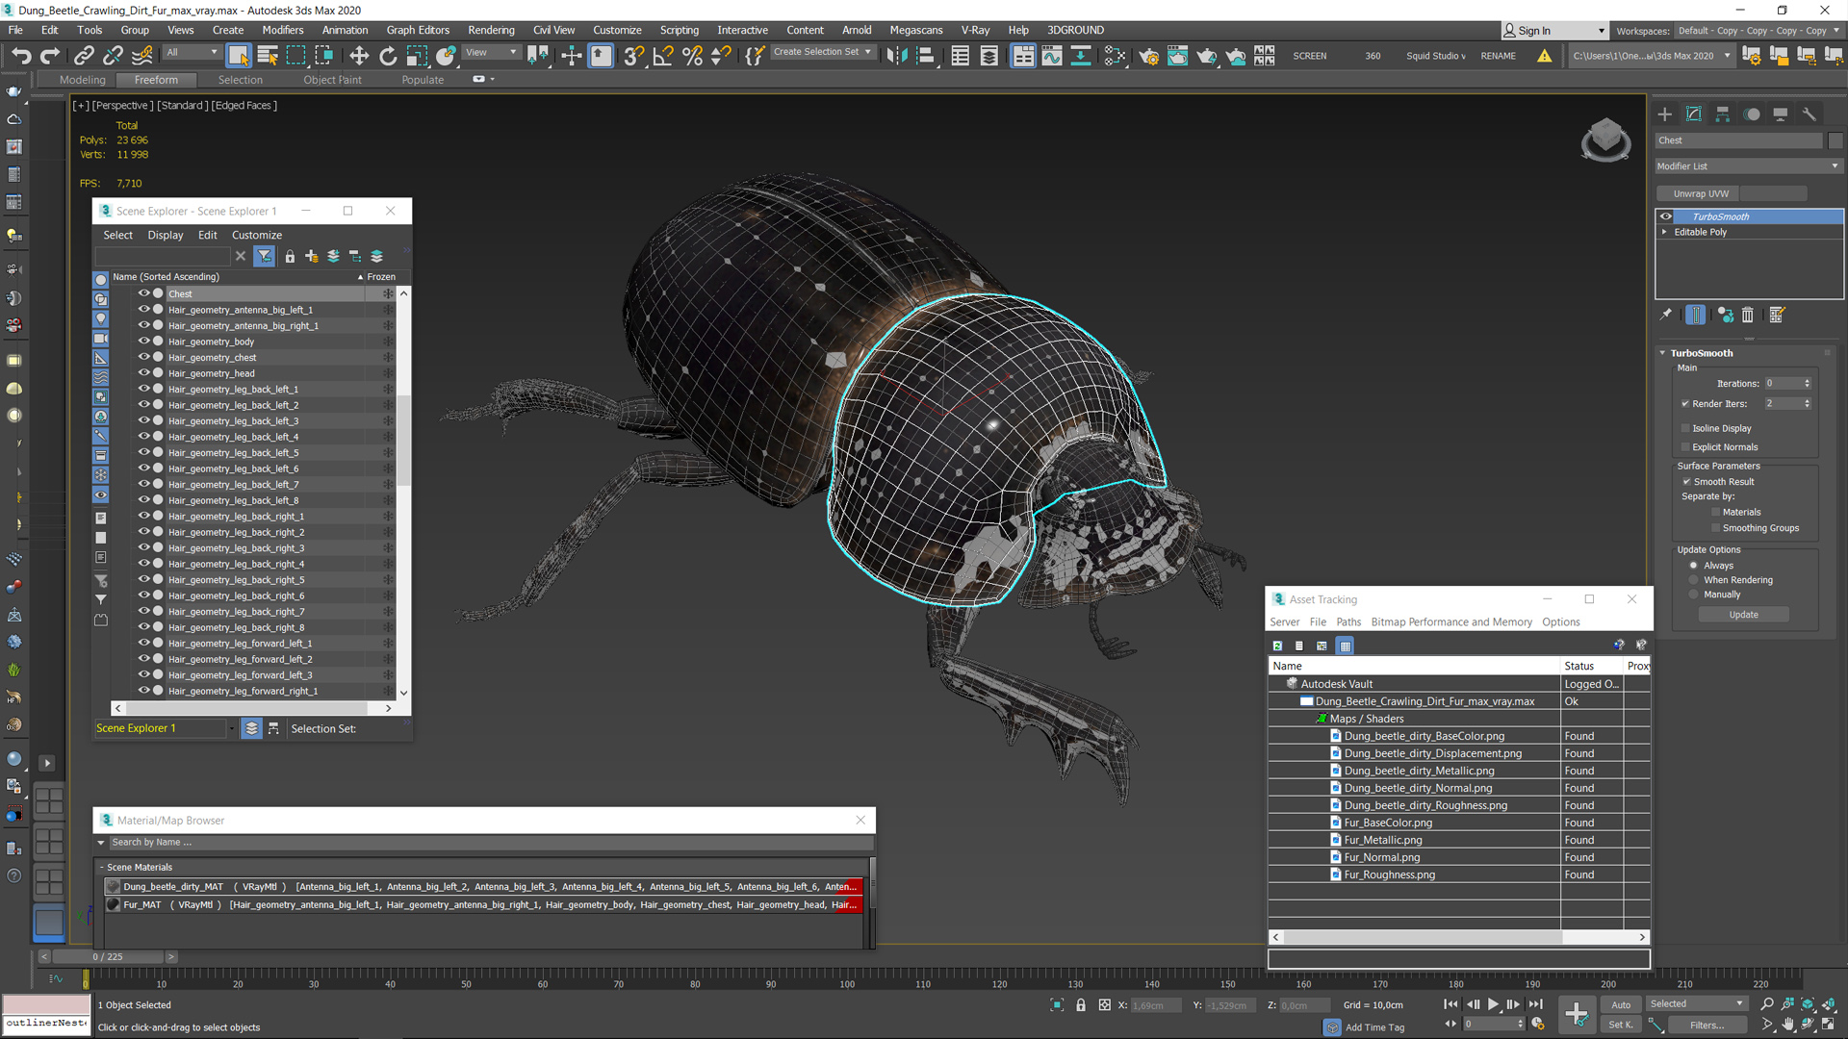Open the Workspaces dropdown
1848x1039 pixels.
coord(1758,31)
